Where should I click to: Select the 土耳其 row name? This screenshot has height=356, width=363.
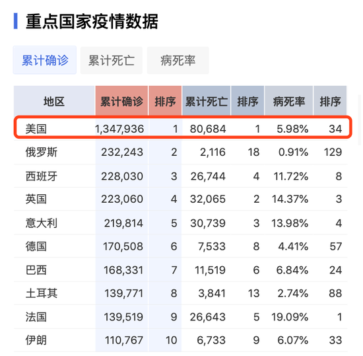point(41,293)
